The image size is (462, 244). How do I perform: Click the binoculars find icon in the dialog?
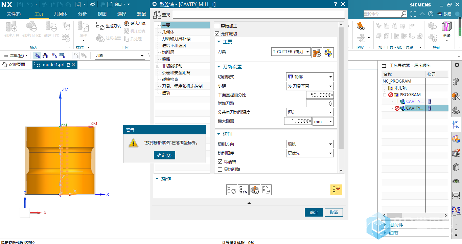157,15
